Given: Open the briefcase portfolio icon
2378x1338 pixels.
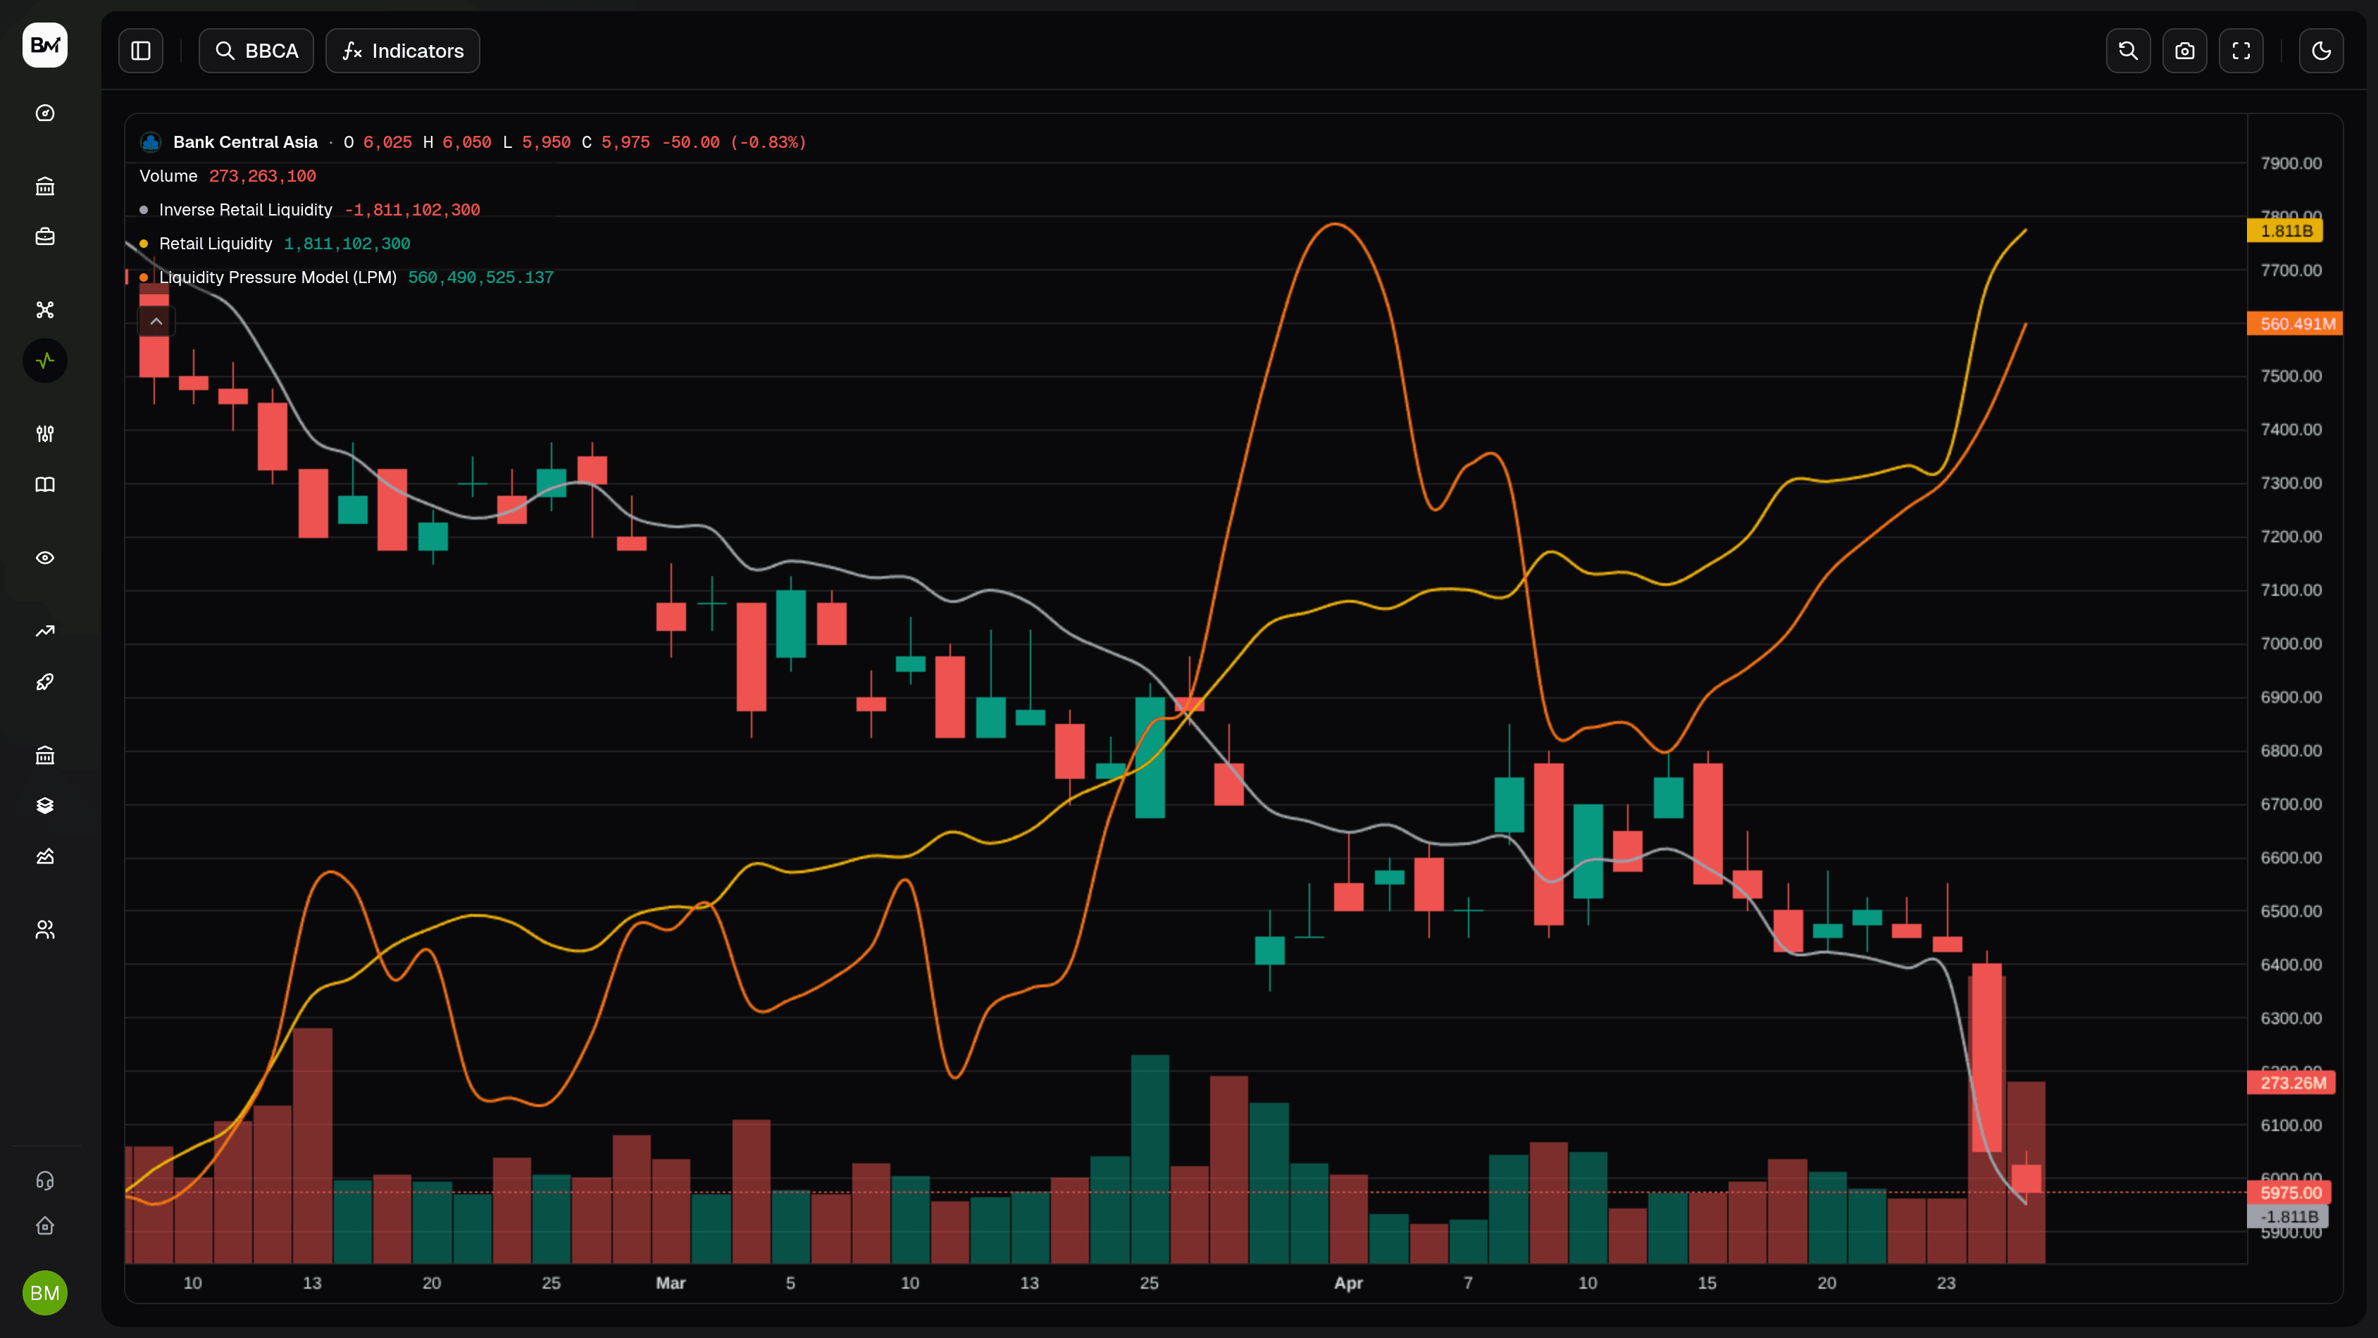Looking at the screenshot, I should click(x=45, y=237).
